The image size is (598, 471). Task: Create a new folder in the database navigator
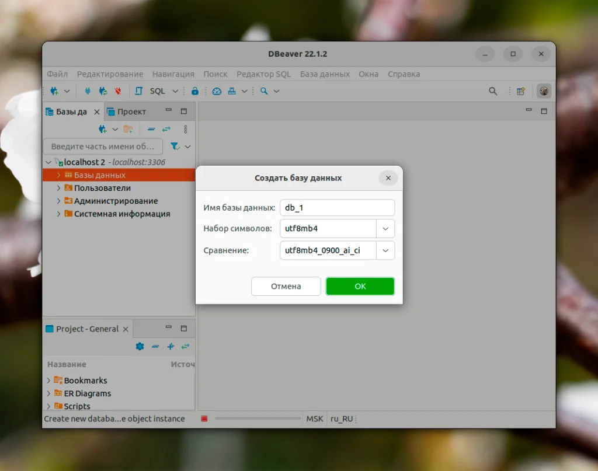click(x=127, y=129)
